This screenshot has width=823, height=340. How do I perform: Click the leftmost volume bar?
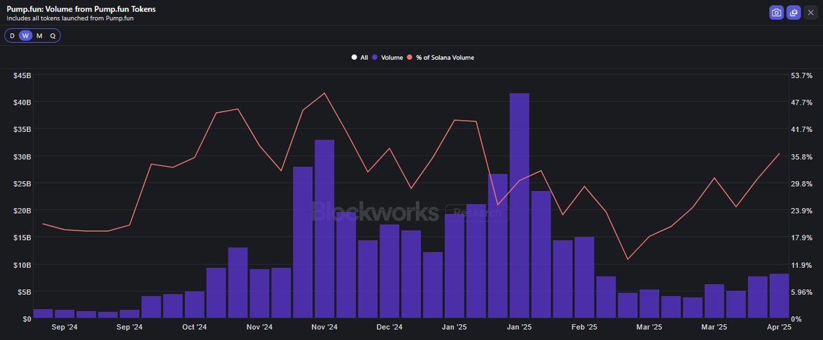(43, 313)
